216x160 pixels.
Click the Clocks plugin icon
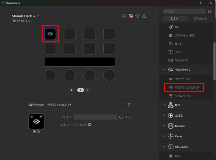point(171,136)
